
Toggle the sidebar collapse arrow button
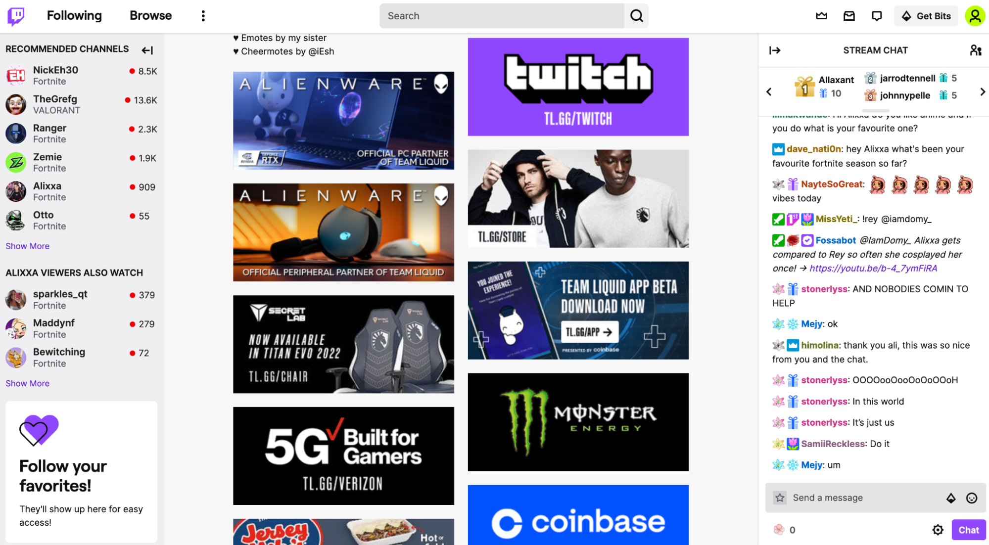click(x=148, y=49)
